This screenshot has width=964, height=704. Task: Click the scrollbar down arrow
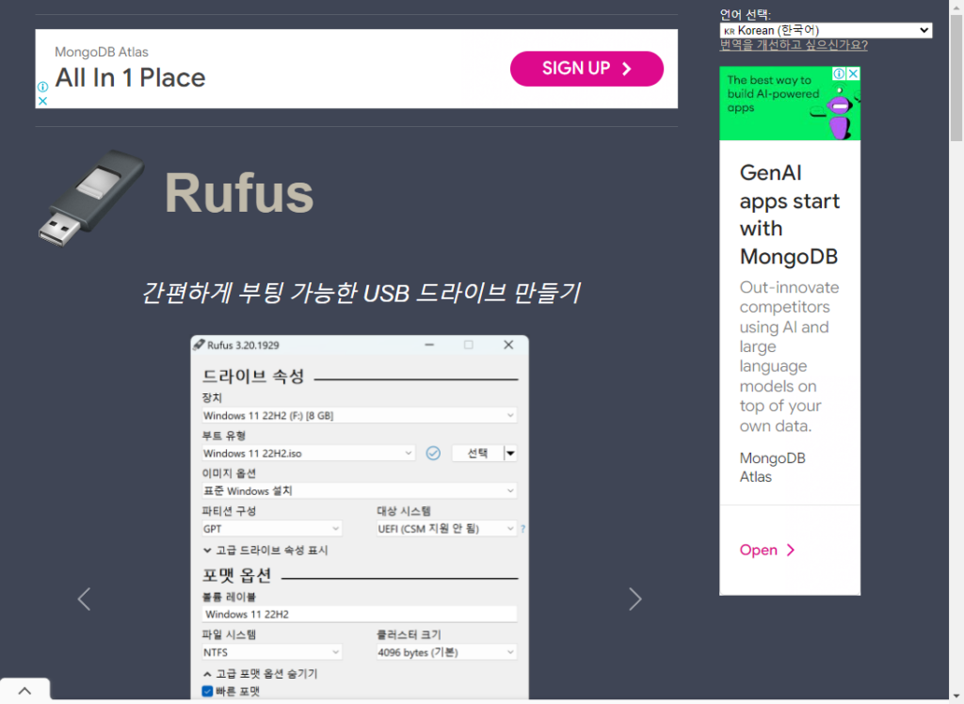pyautogui.click(x=956, y=696)
